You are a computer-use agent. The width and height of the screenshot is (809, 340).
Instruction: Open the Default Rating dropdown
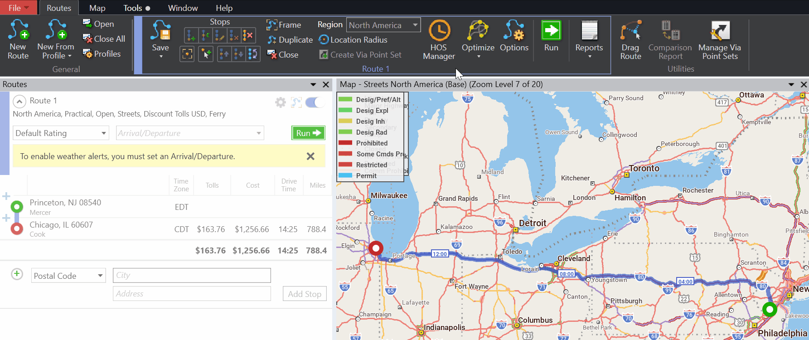point(61,133)
